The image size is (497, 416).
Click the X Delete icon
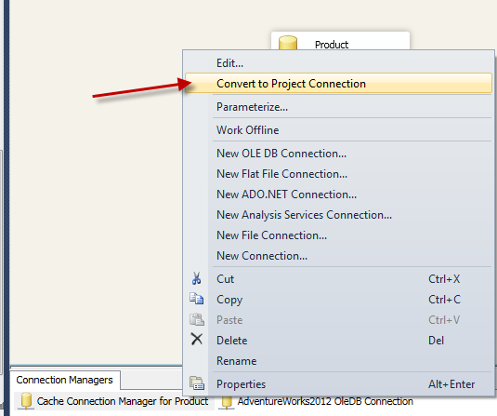197,339
